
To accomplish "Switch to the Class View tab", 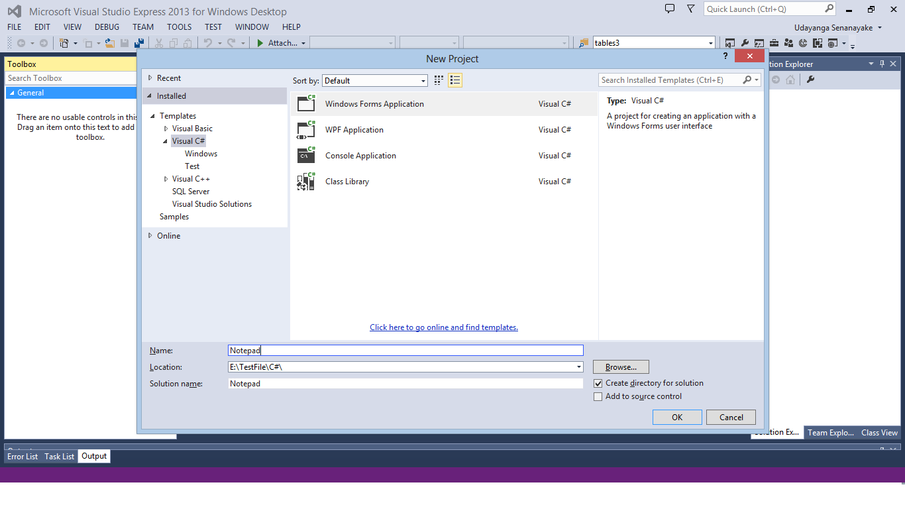I will (x=880, y=433).
